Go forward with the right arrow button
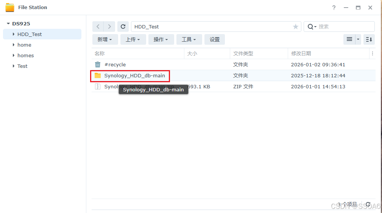 point(109,27)
